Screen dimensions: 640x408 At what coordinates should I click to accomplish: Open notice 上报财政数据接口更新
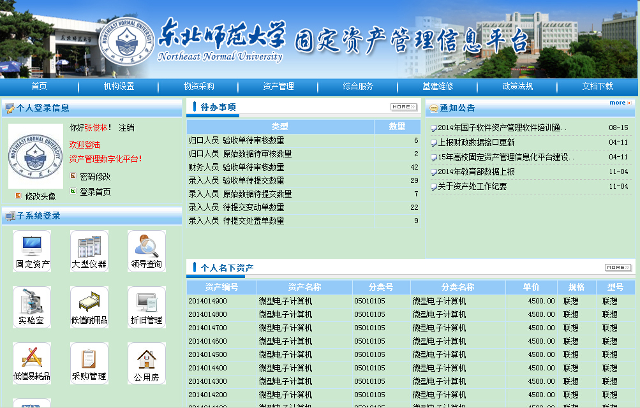point(476,143)
